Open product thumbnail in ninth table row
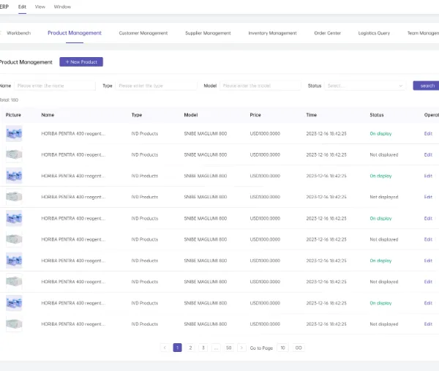The height and width of the screenshot is (371, 439). pyautogui.click(x=14, y=303)
